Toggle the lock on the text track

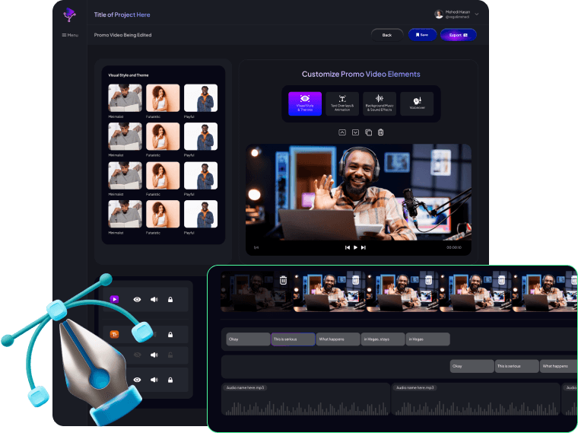(170, 335)
